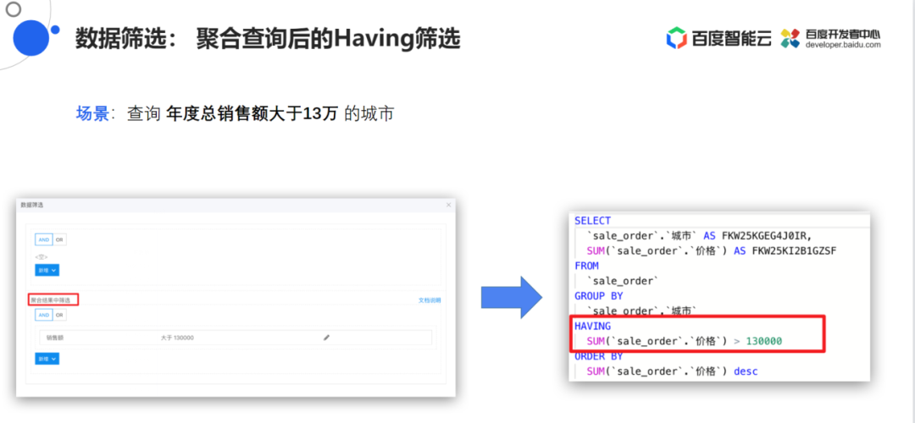Click the green 130000 value in the SQL
Viewport: 915px width, 423px height.
pos(764,342)
